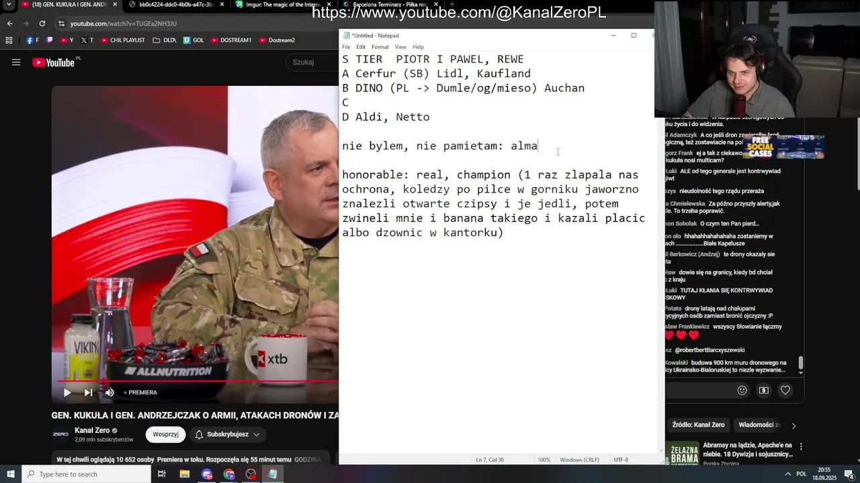The height and width of the screenshot is (483, 860).
Task: Open Task View on taskbar
Action: click(x=162, y=474)
